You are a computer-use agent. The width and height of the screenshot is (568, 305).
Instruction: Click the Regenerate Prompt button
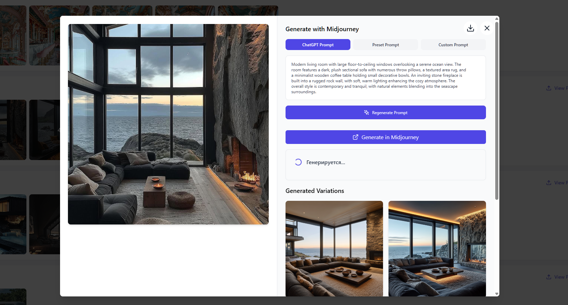386,112
